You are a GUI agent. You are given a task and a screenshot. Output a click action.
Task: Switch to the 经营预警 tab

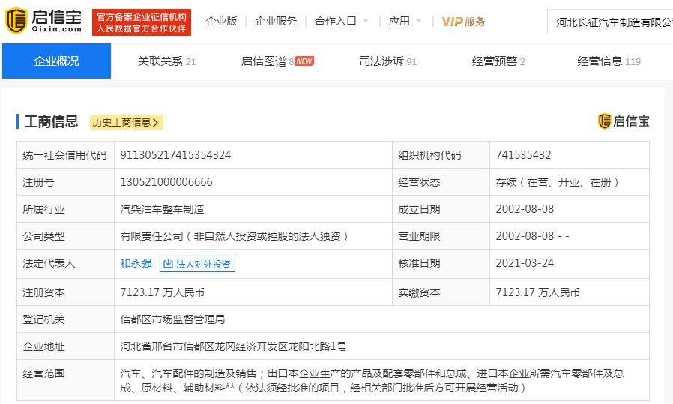click(498, 61)
